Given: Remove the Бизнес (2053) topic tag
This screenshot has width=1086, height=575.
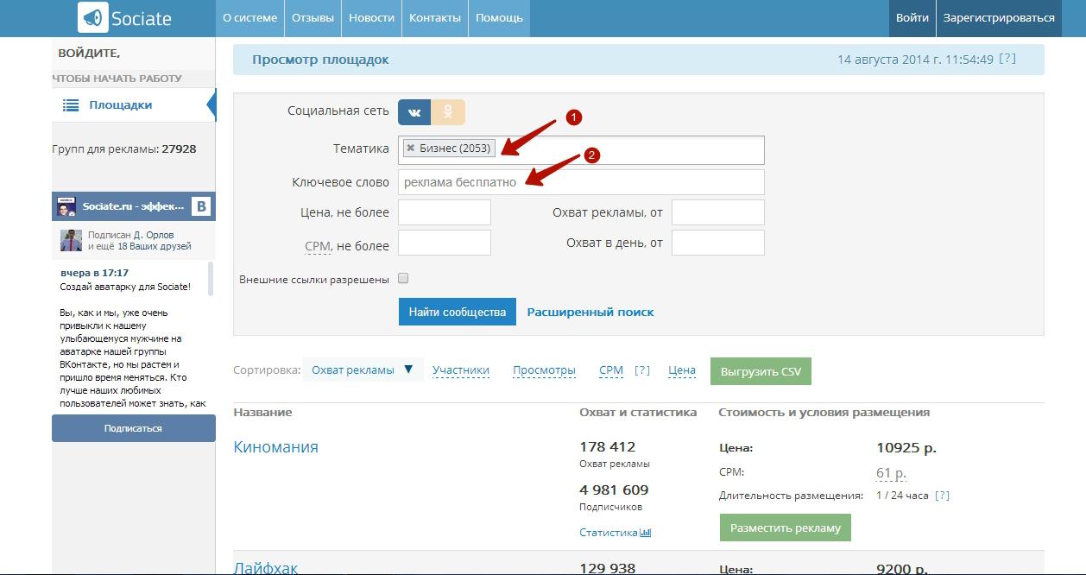Looking at the screenshot, I should tap(411, 148).
